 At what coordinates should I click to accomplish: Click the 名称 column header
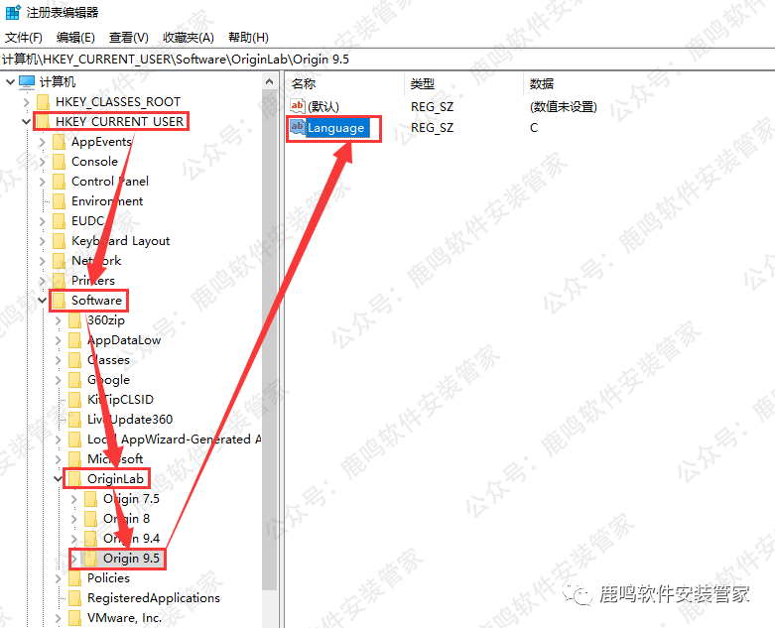click(x=304, y=84)
